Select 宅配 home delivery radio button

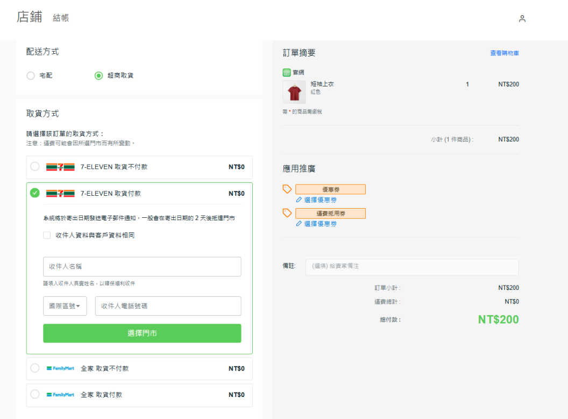31,76
